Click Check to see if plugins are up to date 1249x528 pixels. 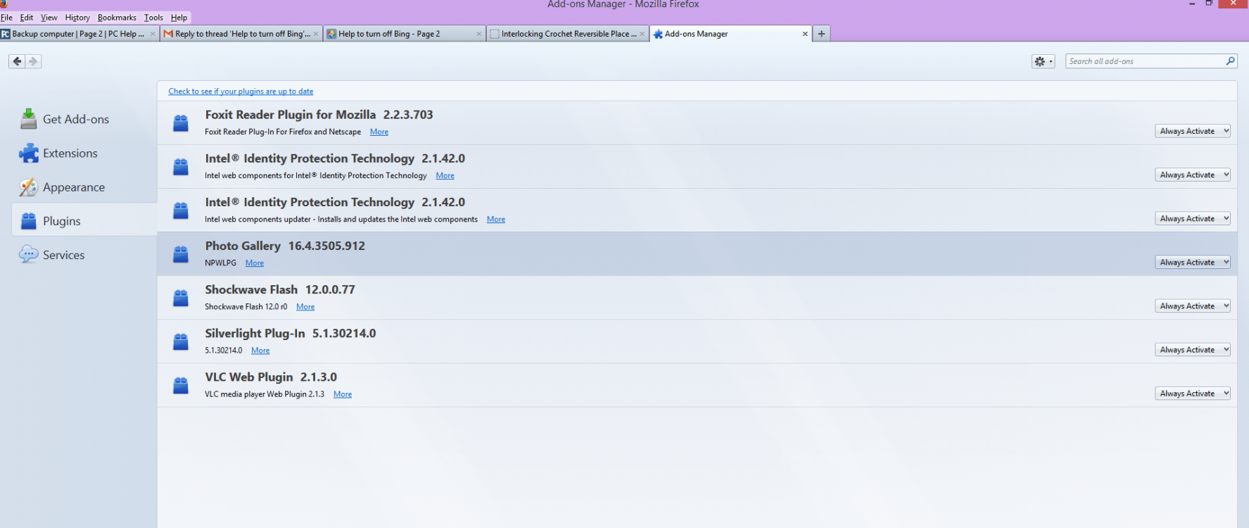(x=241, y=92)
